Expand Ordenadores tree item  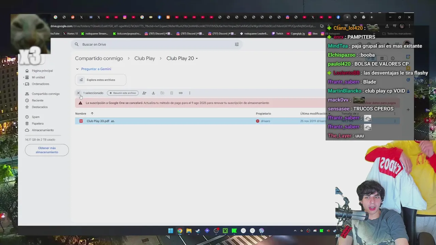tap(24, 84)
